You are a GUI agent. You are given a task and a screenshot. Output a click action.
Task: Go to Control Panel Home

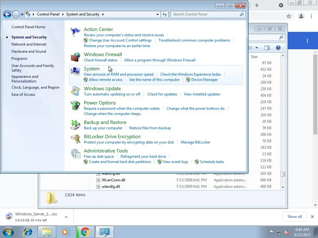pos(28,27)
